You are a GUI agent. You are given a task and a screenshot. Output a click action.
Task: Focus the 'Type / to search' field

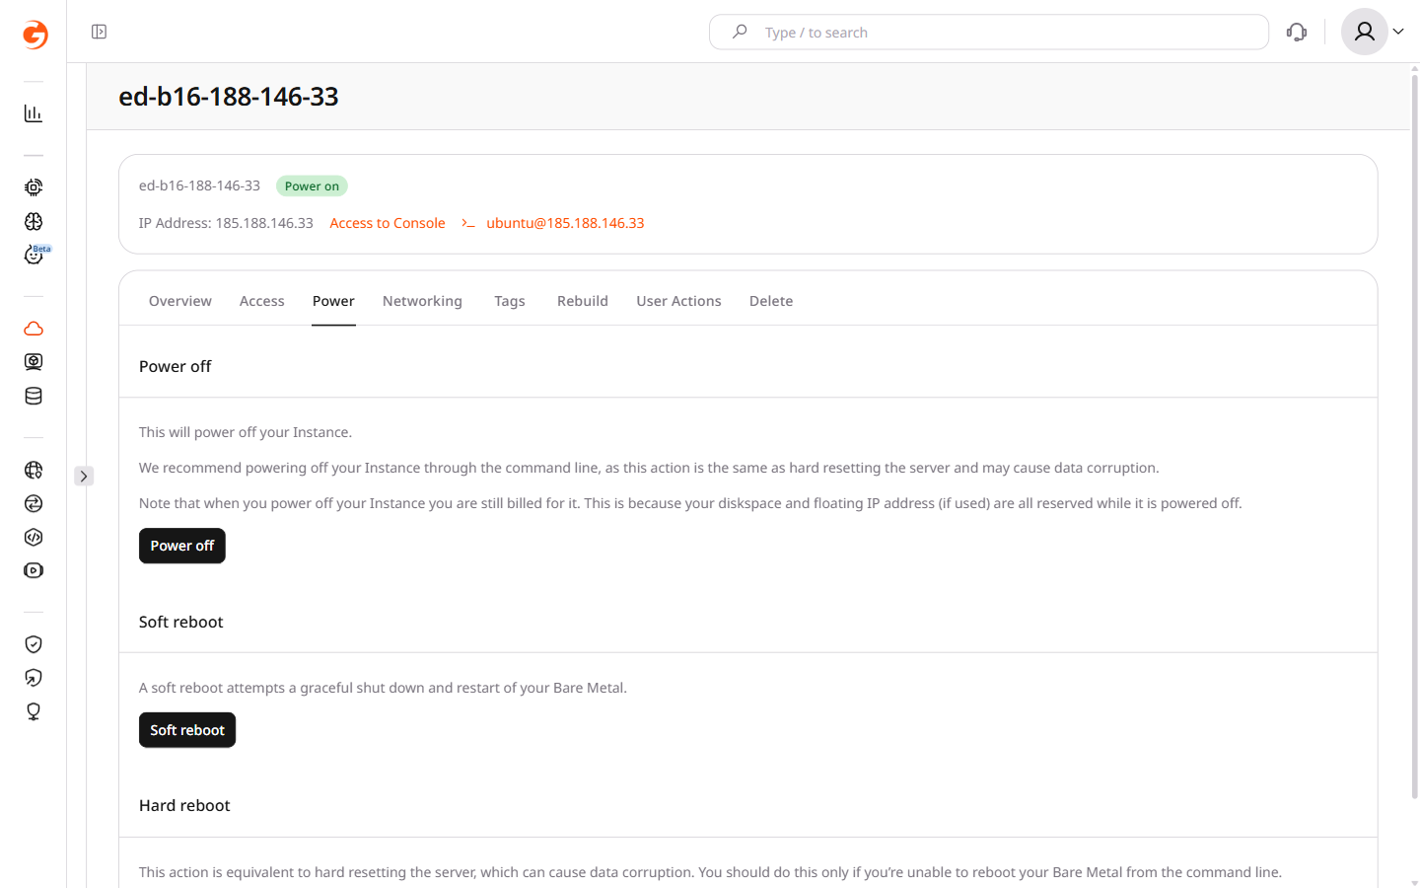click(989, 32)
